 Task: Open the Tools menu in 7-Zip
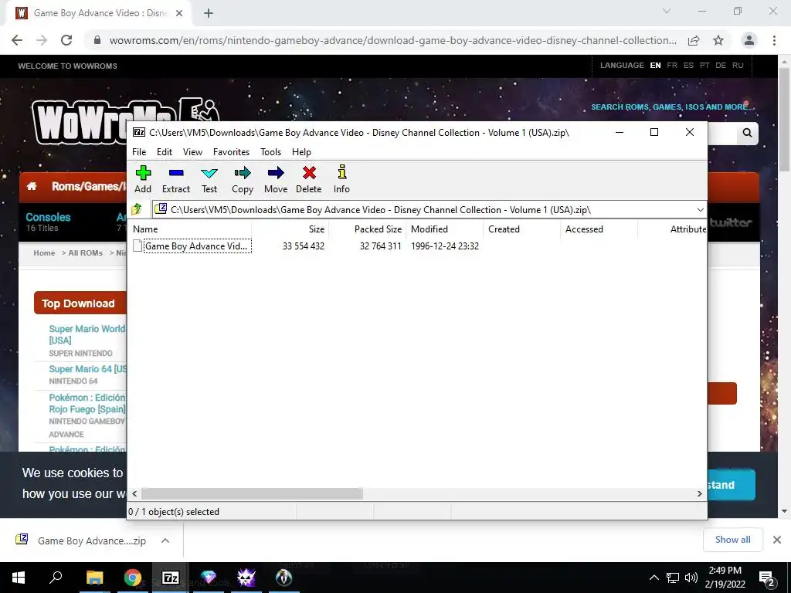(x=270, y=152)
